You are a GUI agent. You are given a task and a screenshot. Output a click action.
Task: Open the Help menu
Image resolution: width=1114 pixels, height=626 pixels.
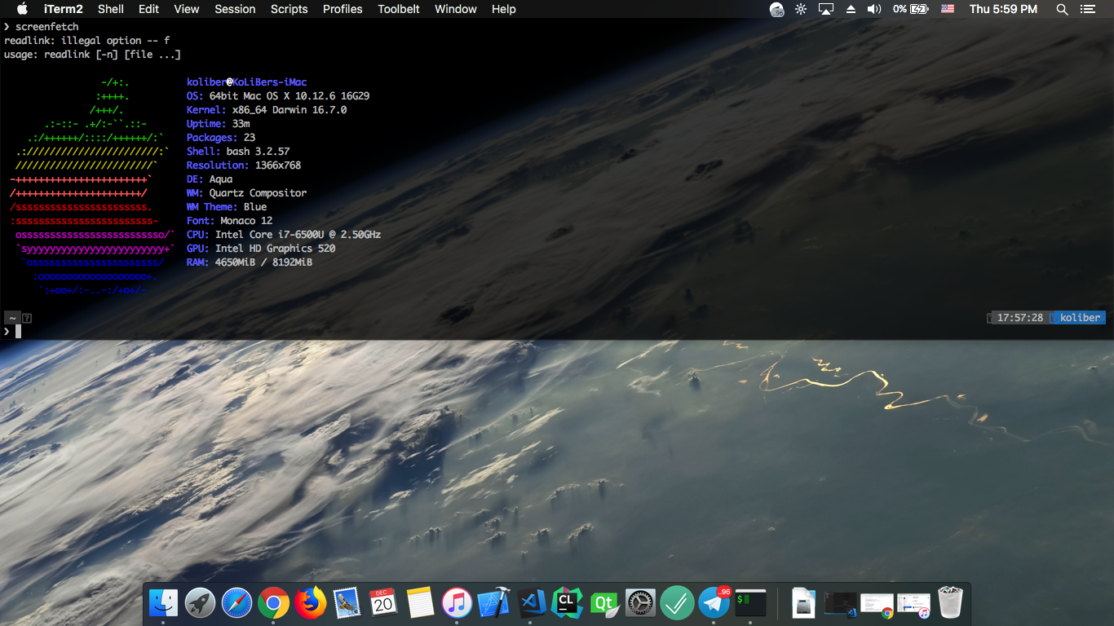pos(504,9)
